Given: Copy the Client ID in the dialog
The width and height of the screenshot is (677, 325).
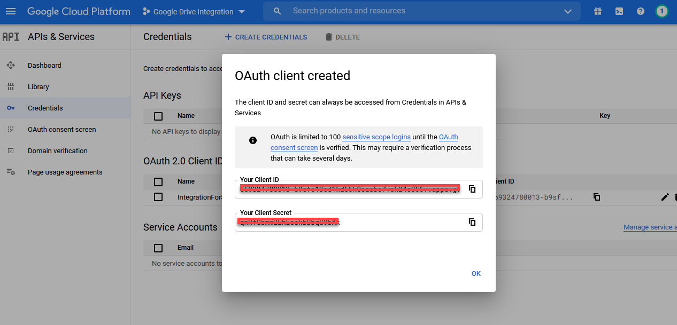Looking at the screenshot, I should pos(472,189).
